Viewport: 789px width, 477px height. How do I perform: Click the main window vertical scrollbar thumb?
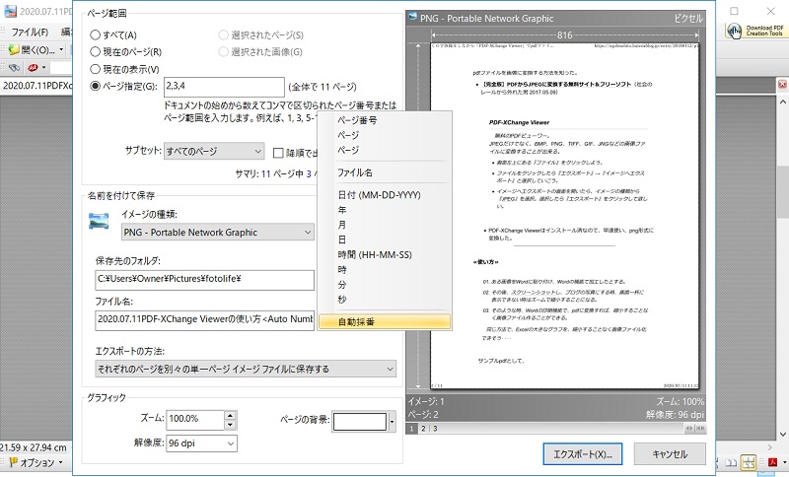tap(783, 191)
